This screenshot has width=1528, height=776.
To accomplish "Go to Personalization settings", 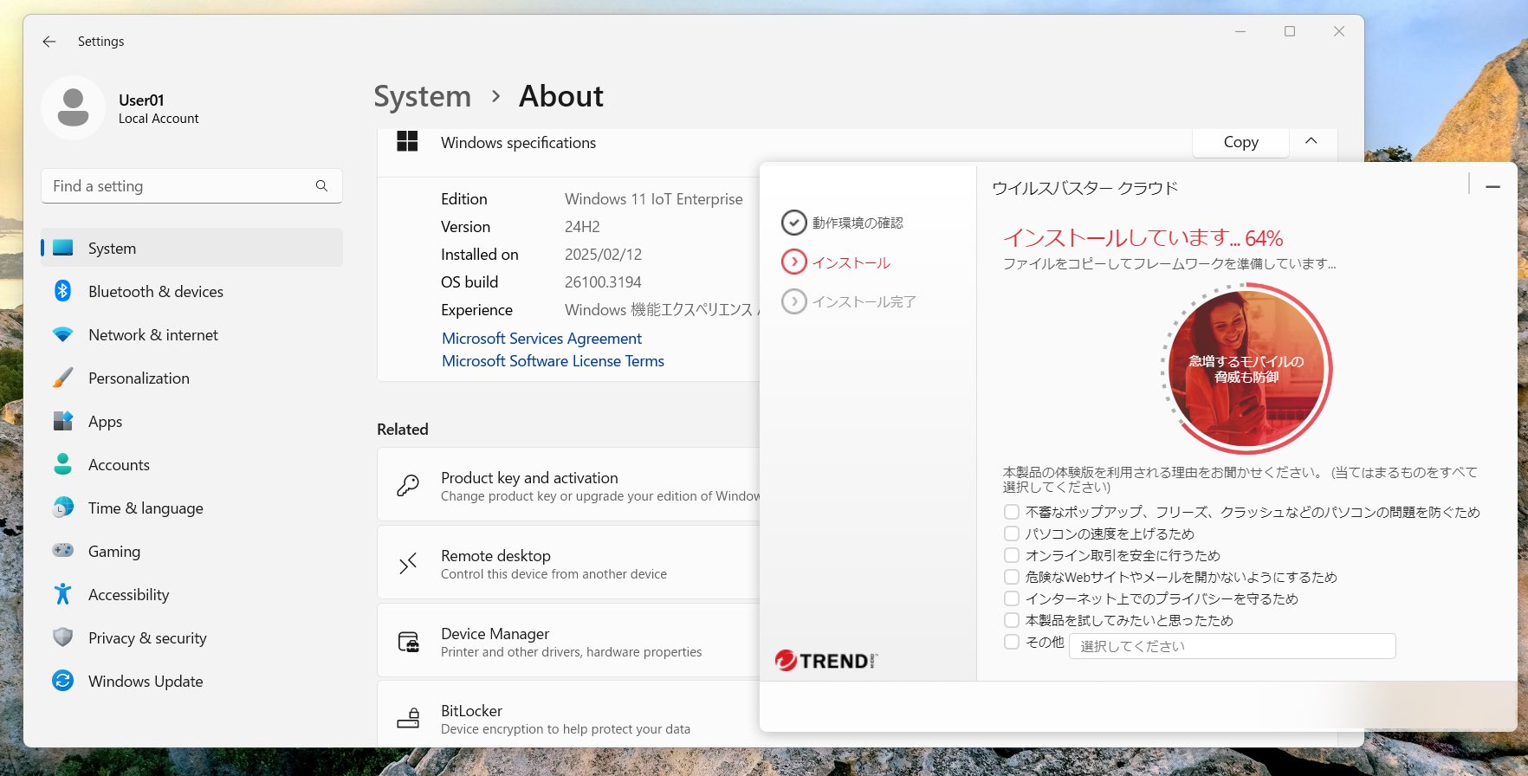I will click(x=191, y=378).
